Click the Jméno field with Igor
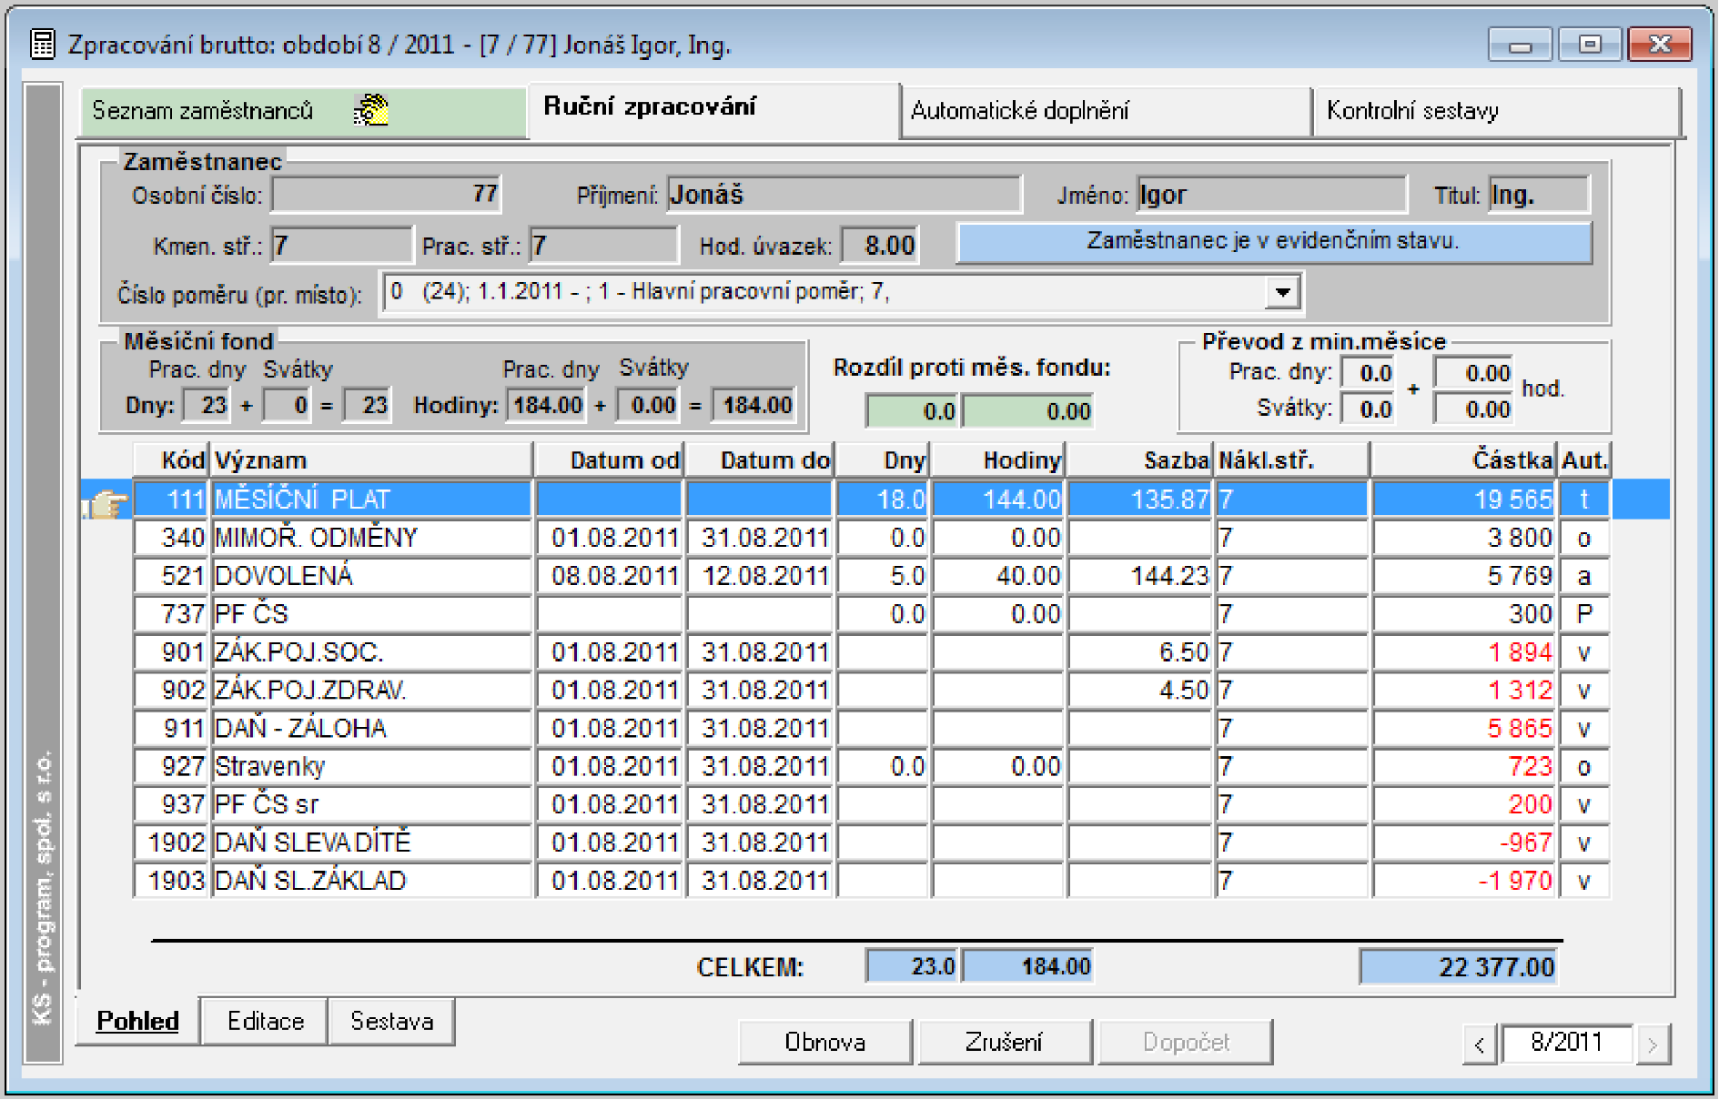 [x=1271, y=195]
